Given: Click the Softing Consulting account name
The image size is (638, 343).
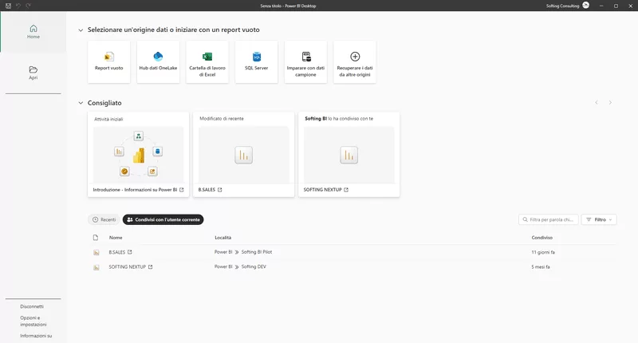Looking at the screenshot, I should click(x=562, y=6).
